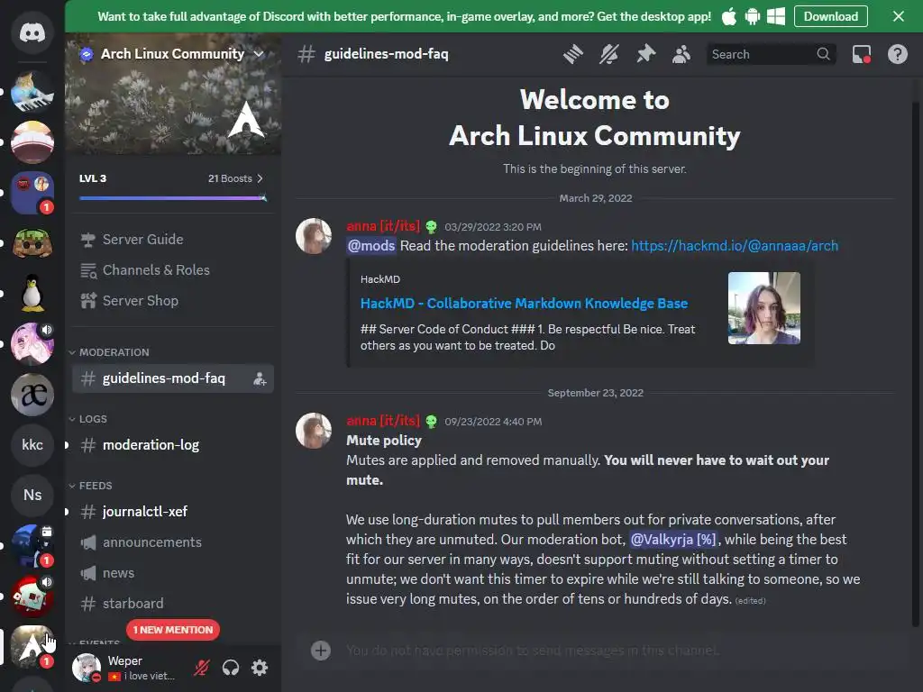Select the Windows download icon
The image size is (923, 692).
[x=776, y=16]
